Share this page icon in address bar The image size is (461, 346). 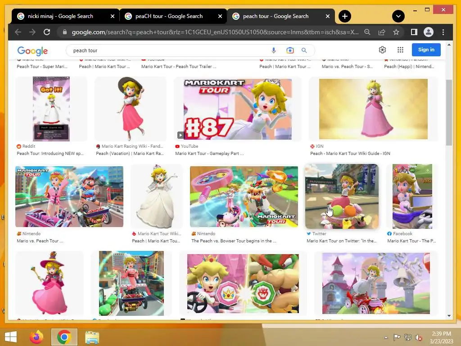(382, 32)
